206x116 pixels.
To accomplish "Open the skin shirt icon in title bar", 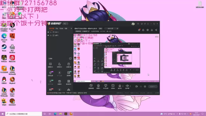I will tap(145, 24).
